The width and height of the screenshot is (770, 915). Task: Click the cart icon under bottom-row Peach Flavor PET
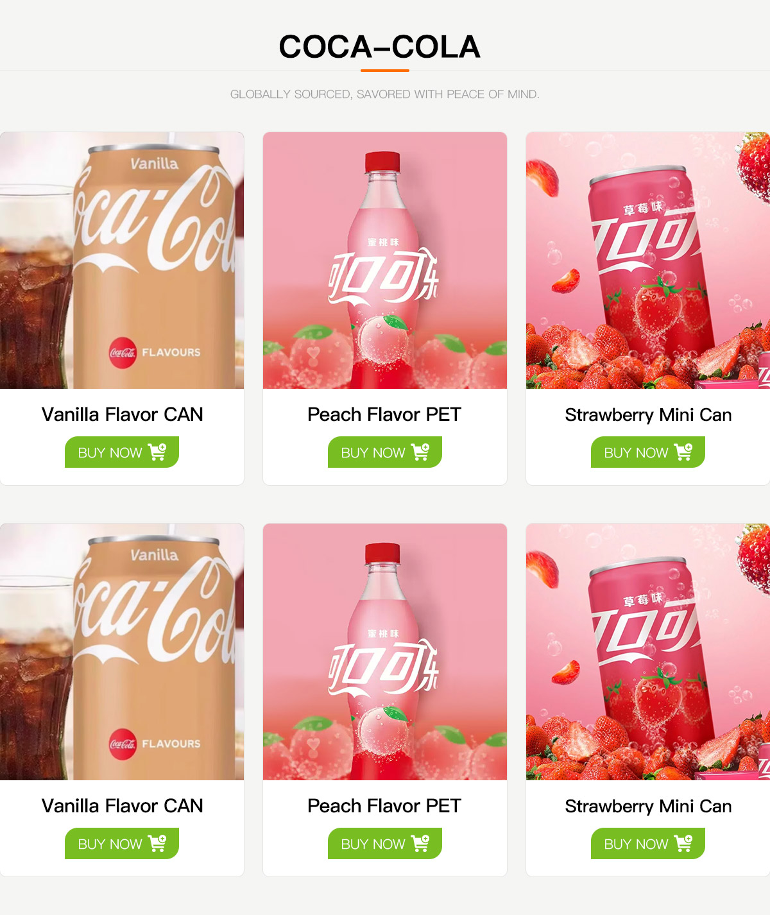click(x=420, y=843)
